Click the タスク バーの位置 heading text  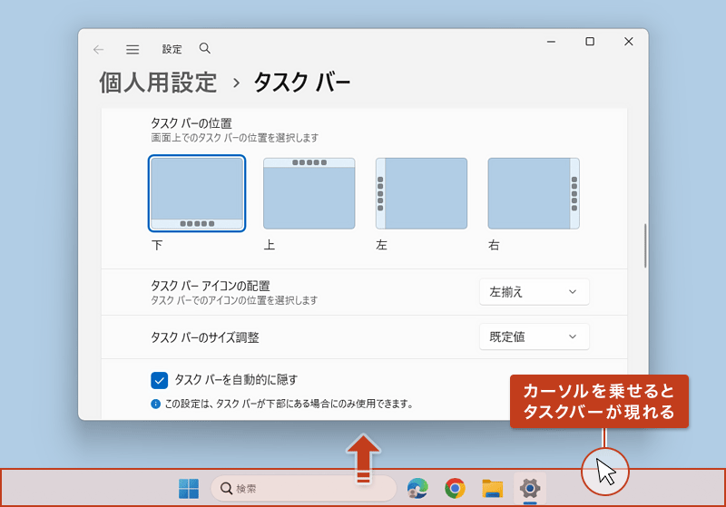(x=191, y=123)
